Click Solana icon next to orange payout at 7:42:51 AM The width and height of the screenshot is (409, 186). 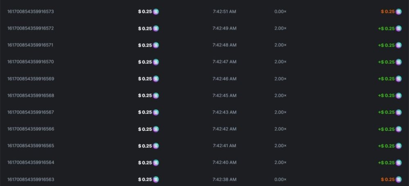pyautogui.click(x=398, y=11)
